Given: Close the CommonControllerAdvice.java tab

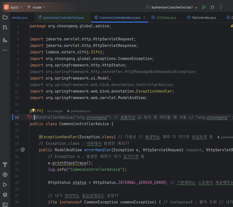Looking at the screenshot, I should (x=144, y=18).
